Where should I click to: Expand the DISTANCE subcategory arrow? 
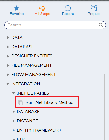tap(14, 121)
